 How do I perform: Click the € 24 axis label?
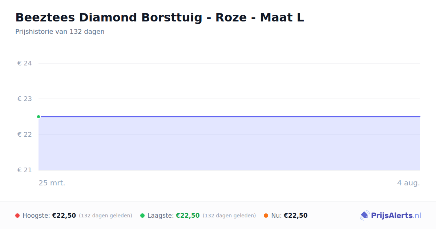pyautogui.click(x=25, y=63)
